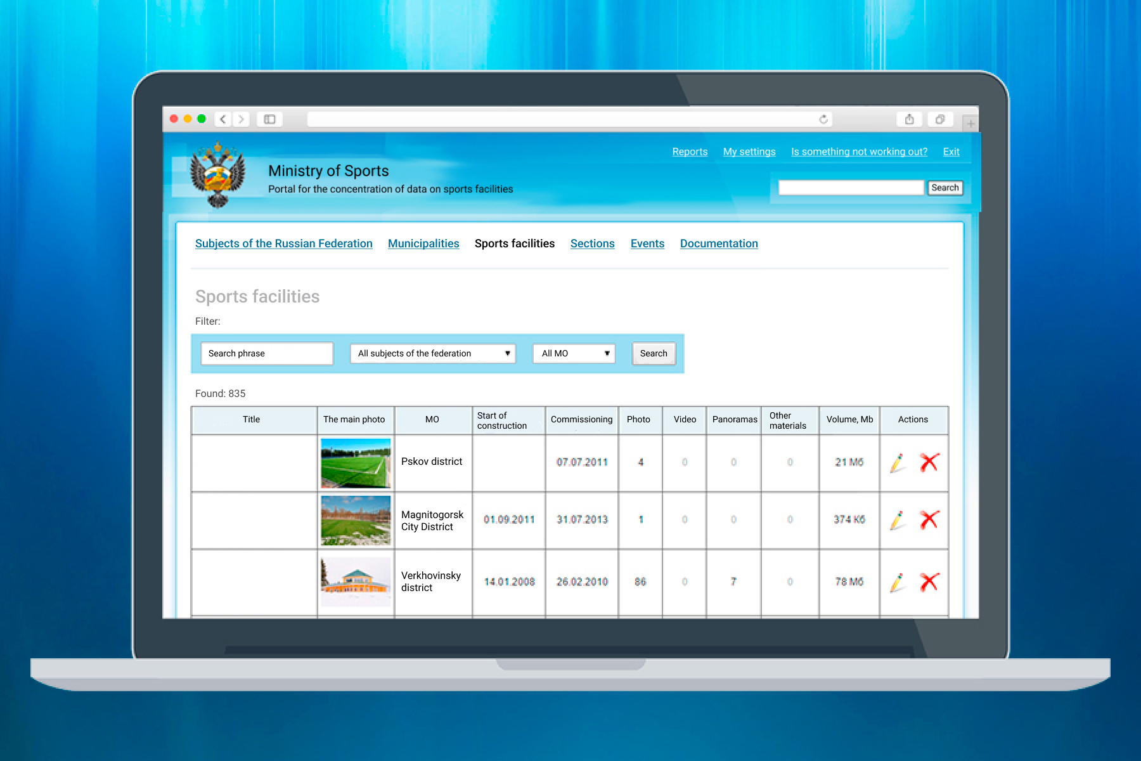
Task: Click Is something not working out link
Action: [859, 152]
